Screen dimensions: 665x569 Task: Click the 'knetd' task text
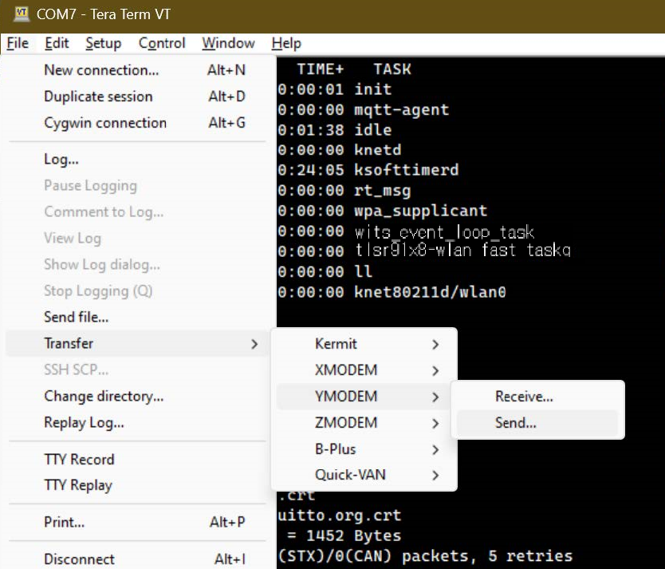click(x=378, y=150)
